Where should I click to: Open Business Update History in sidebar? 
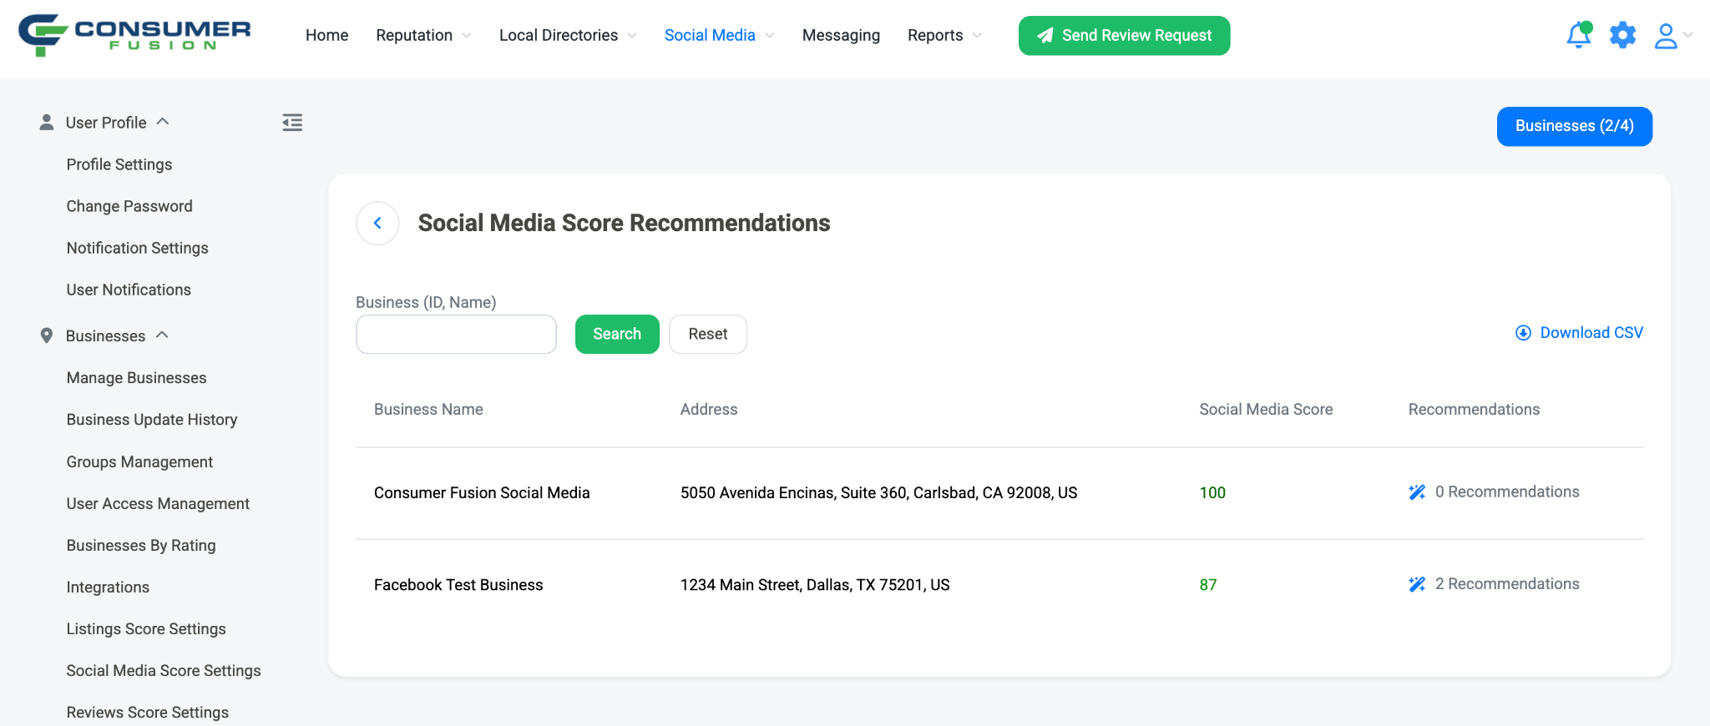[152, 420]
